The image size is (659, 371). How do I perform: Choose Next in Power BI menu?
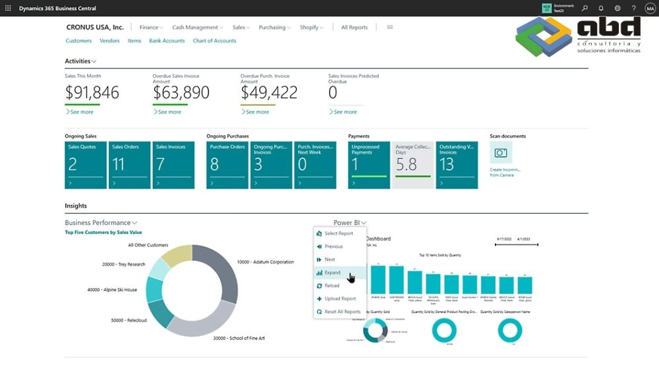pyautogui.click(x=340, y=260)
